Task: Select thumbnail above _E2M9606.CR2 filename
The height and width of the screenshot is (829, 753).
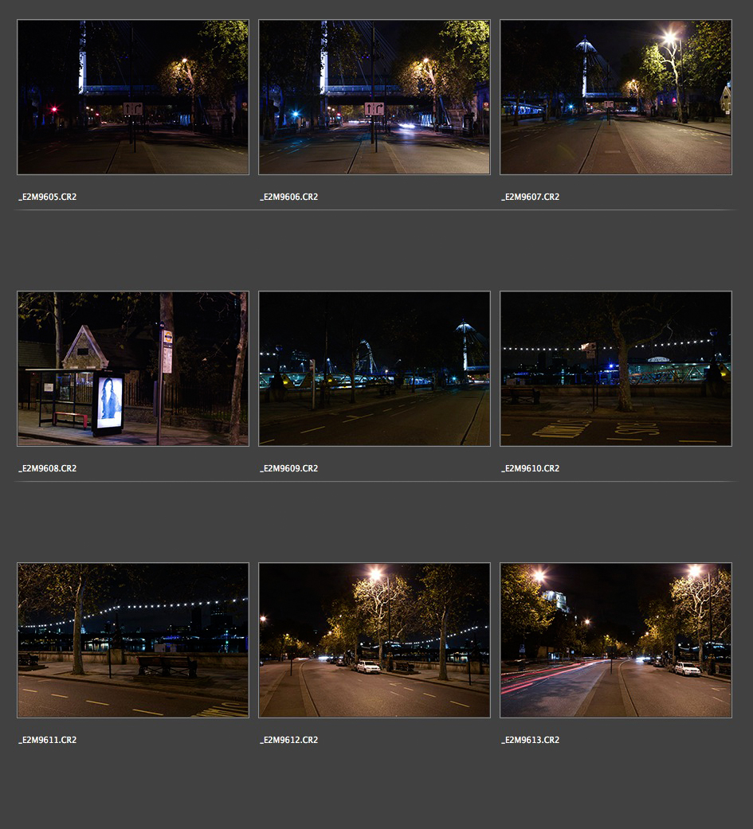Action: click(374, 97)
